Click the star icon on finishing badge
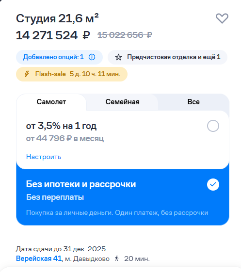The width and height of the screenshot is (241, 275). point(118,57)
